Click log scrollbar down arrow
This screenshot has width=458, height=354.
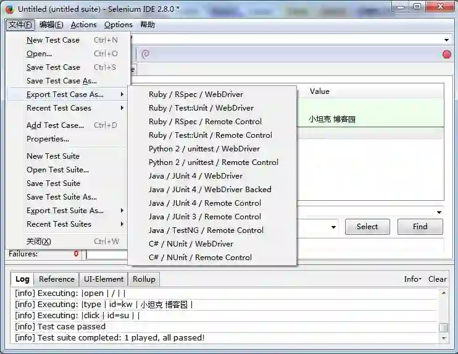tap(444, 339)
